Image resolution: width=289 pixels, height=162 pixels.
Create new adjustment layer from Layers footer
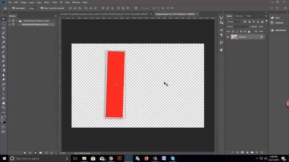click(x=247, y=153)
